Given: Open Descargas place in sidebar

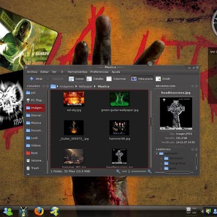Looking at the screenshot, I should pyautogui.click(x=35, y=115).
